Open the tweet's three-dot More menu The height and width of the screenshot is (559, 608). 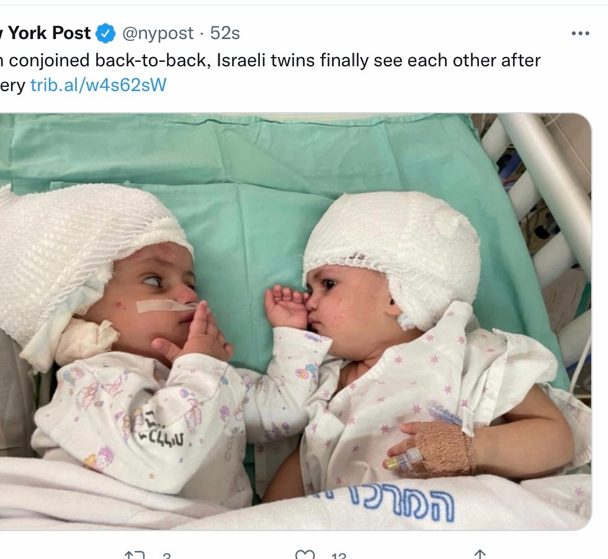(580, 33)
